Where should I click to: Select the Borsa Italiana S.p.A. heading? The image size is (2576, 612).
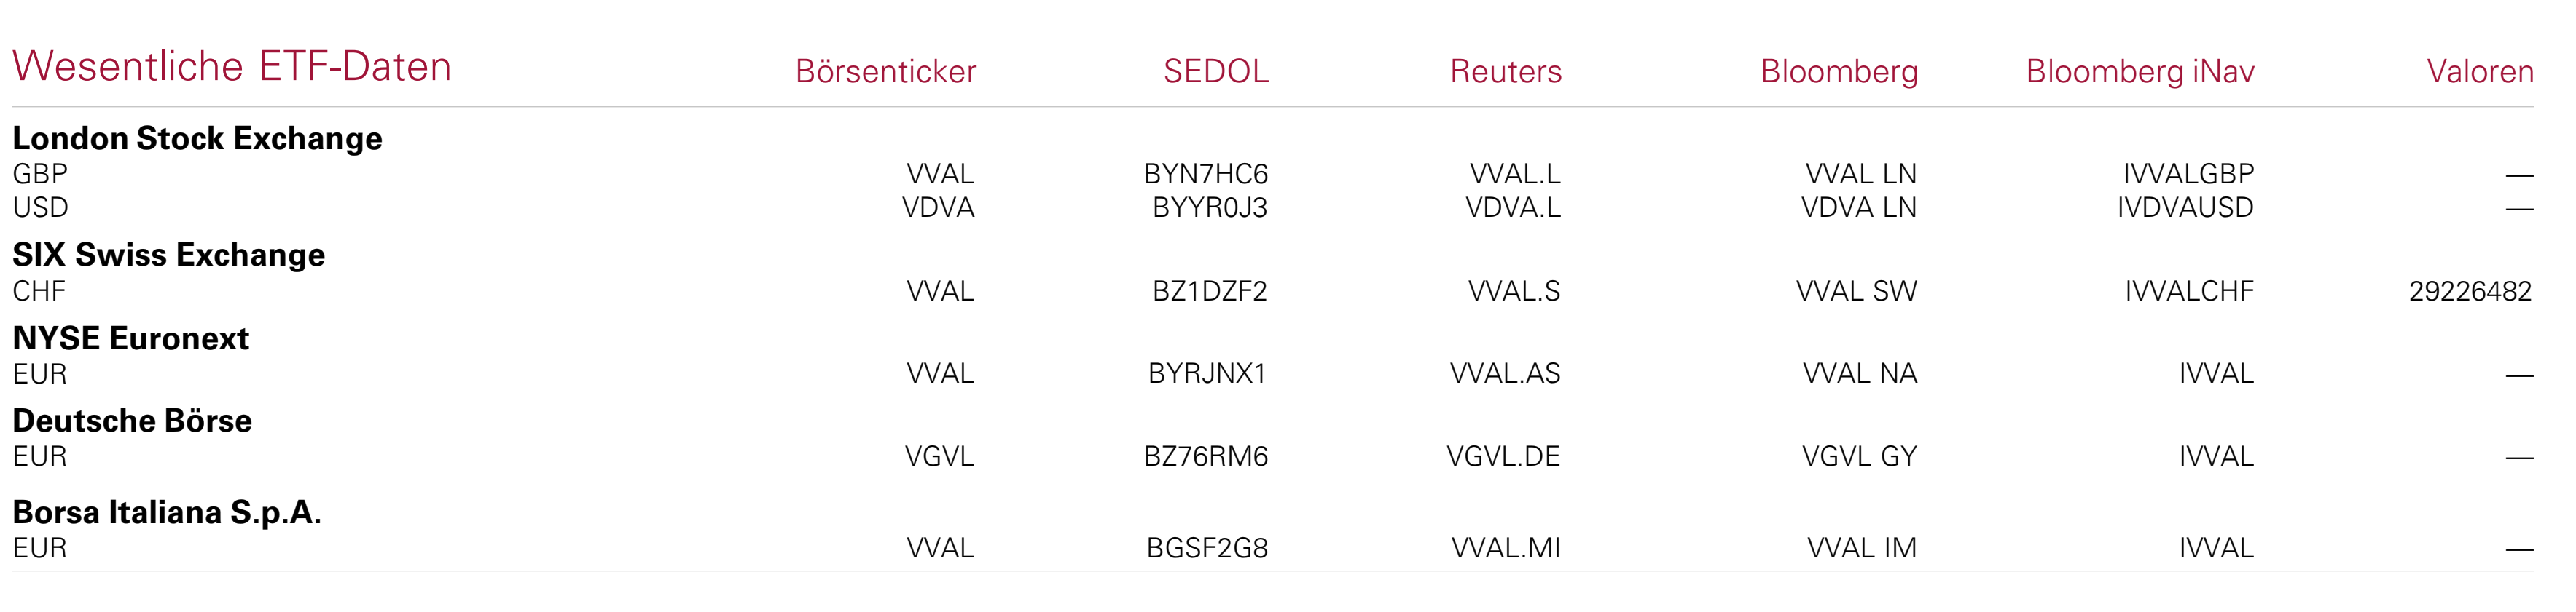pyautogui.click(x=166, y=512)
